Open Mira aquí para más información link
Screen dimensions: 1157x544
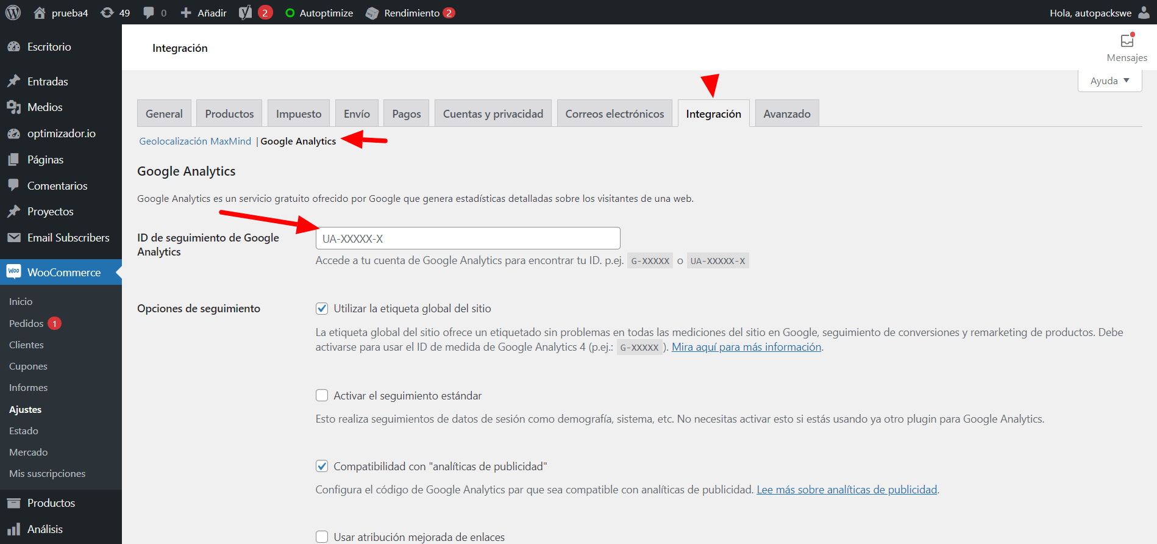pos(747,347)
